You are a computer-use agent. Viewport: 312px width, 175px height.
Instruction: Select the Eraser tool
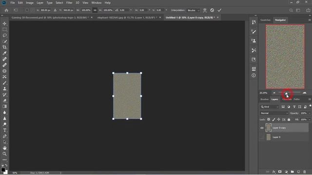[4, 101]
